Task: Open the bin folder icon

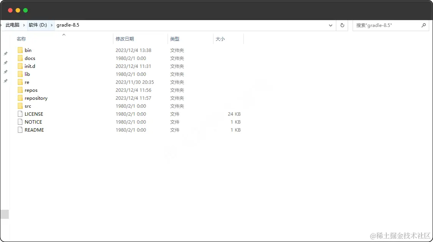Action: point(20,50)
